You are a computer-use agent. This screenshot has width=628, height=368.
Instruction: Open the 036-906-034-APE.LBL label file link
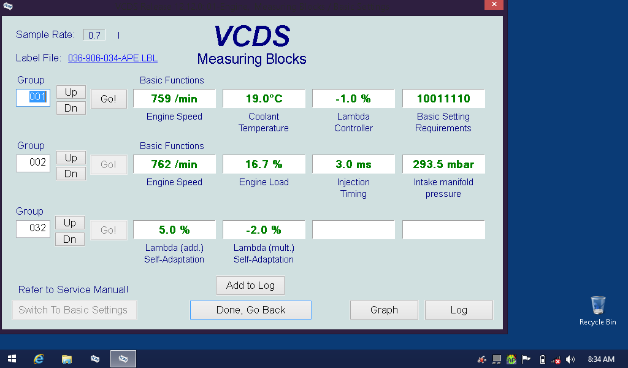[113, 58]
